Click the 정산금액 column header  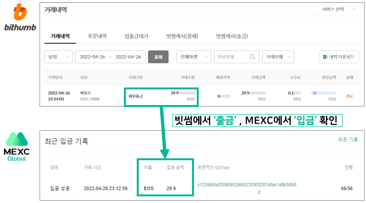click(x=329, y=77)
